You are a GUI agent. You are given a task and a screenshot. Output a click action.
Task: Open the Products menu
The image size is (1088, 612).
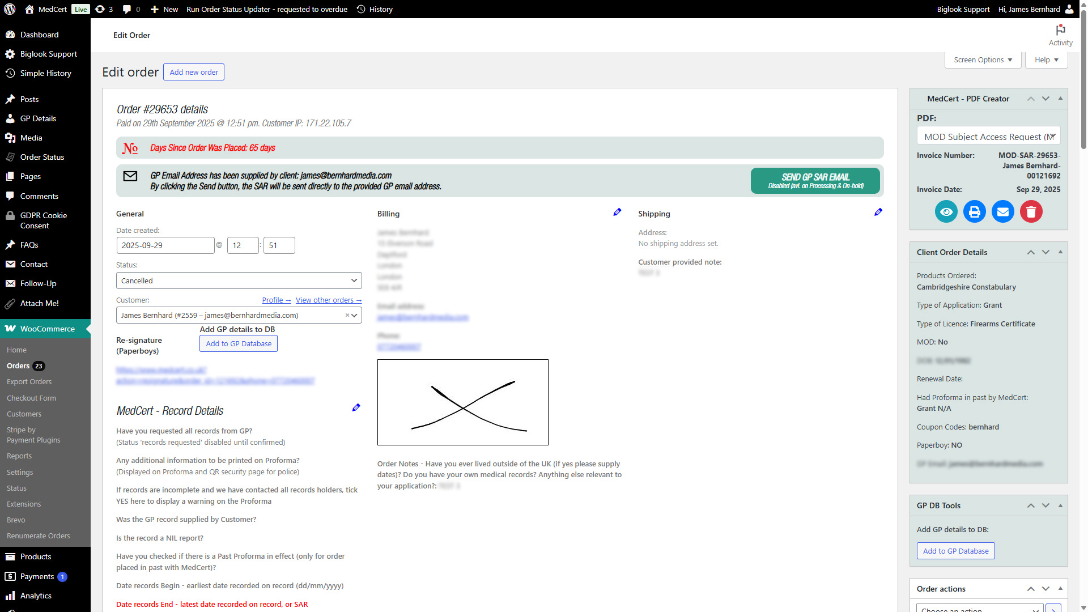click(45, 556)
